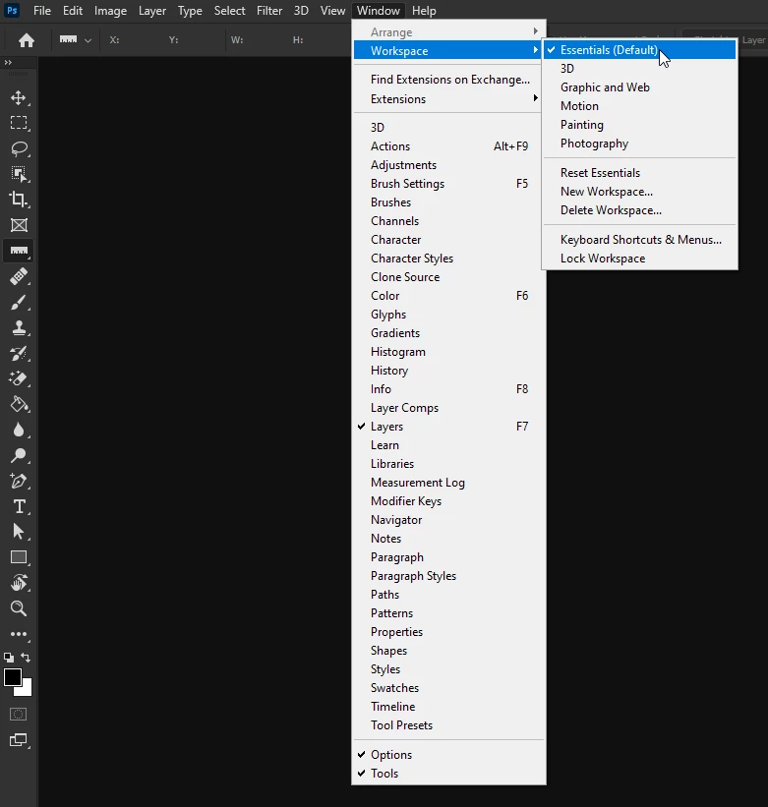Select the Pen tool

pos(19,482)
